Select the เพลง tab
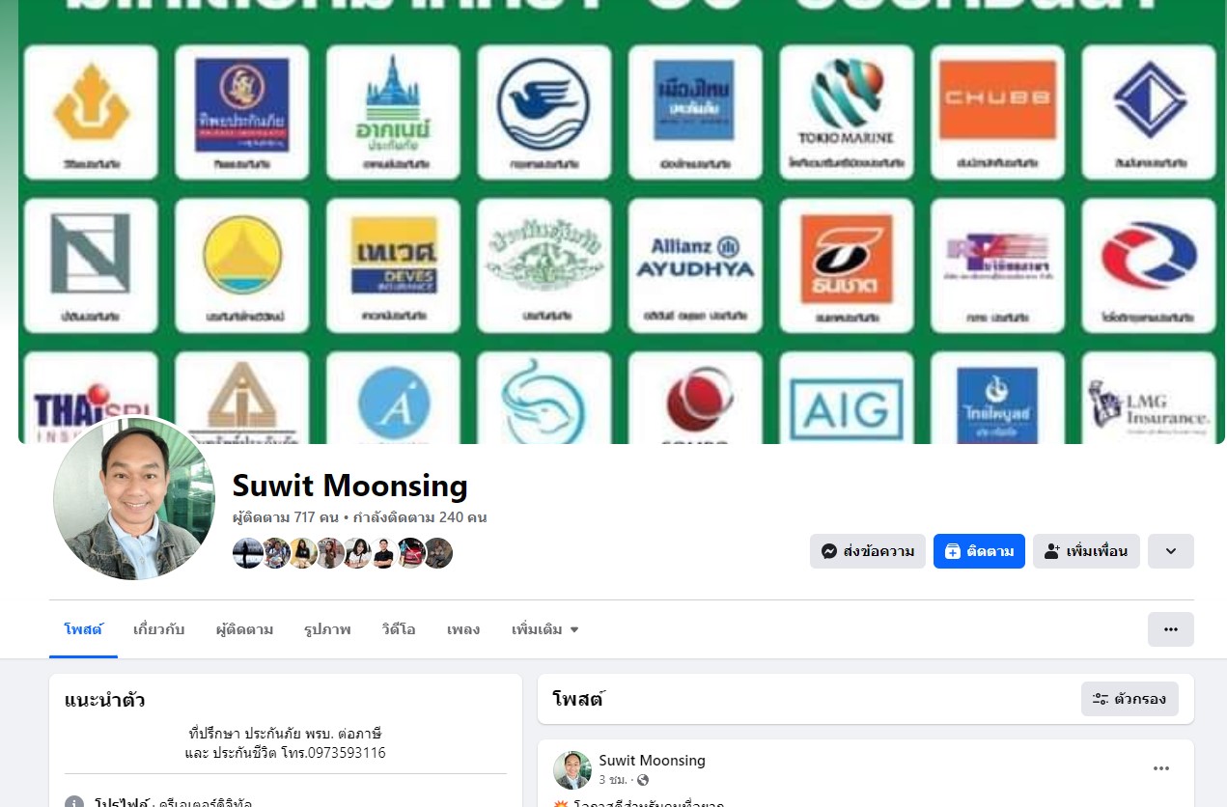The height and width of the screenshot is (807, 1227). coord(463,629)
